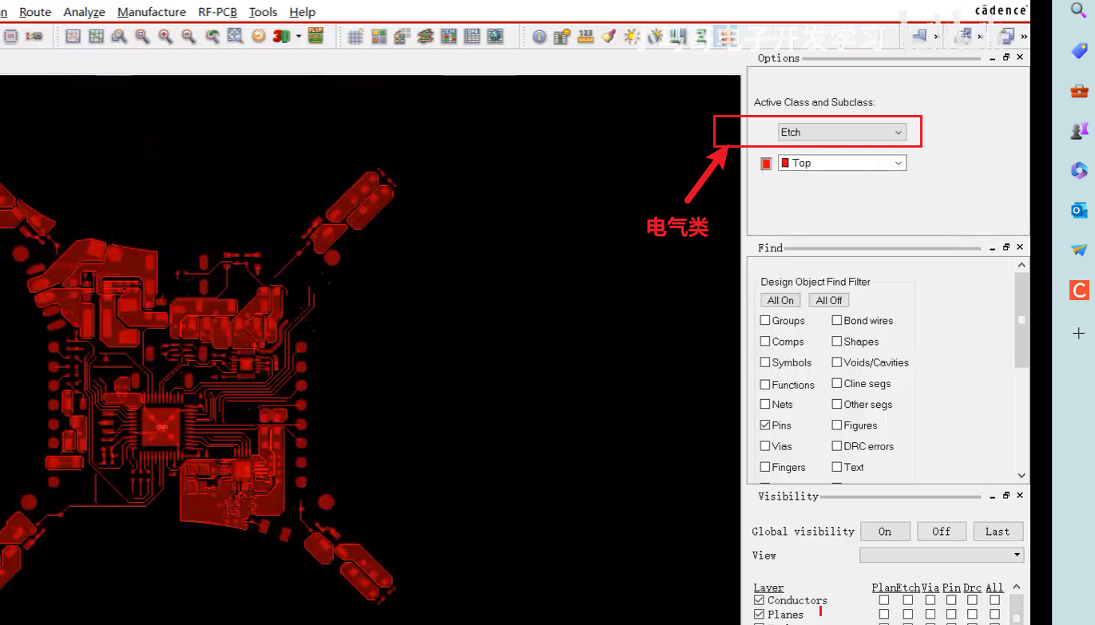
Task: Open the Analyze menu
Action: coord(84,12)
